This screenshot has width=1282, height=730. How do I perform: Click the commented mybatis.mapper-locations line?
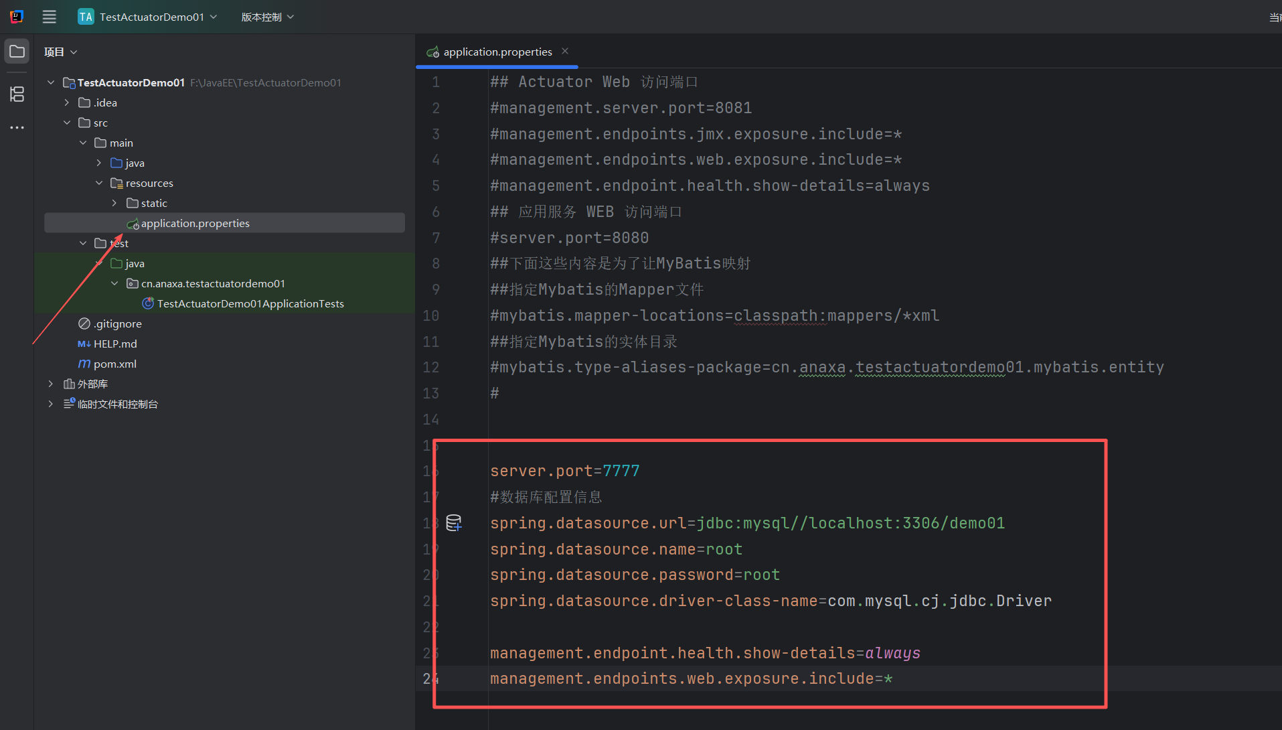pos(715,315)
